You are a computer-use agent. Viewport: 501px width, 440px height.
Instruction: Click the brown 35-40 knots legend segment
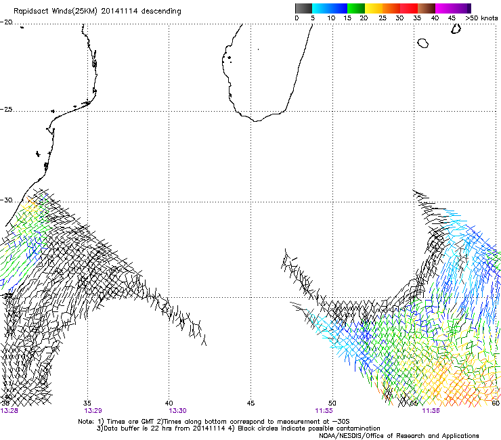(x=427, y=8)
